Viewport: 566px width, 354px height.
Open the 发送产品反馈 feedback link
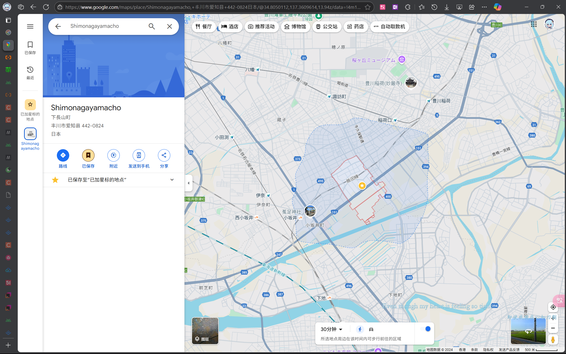click(x=509, y=350)
